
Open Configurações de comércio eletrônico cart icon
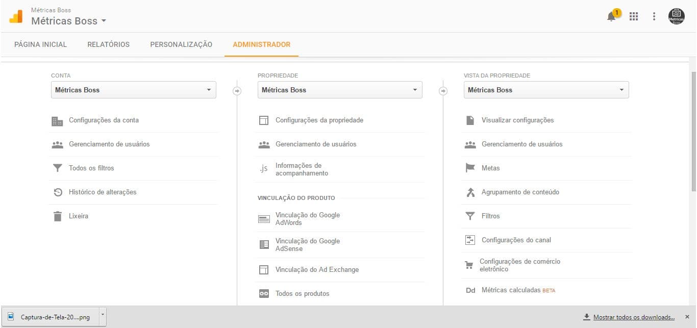click(x=470, y=265)
